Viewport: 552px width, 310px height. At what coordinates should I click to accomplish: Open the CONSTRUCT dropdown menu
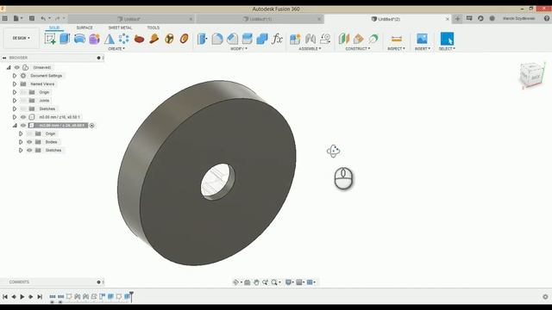(358, 49)
